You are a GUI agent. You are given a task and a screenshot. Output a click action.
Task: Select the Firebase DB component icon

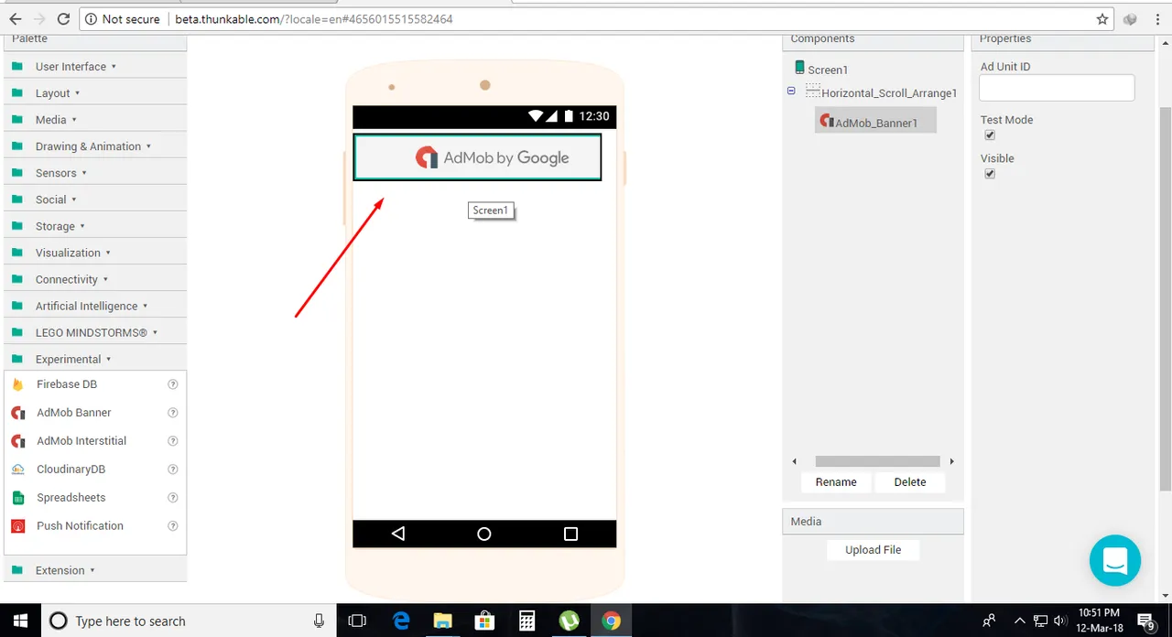(17, 384)
